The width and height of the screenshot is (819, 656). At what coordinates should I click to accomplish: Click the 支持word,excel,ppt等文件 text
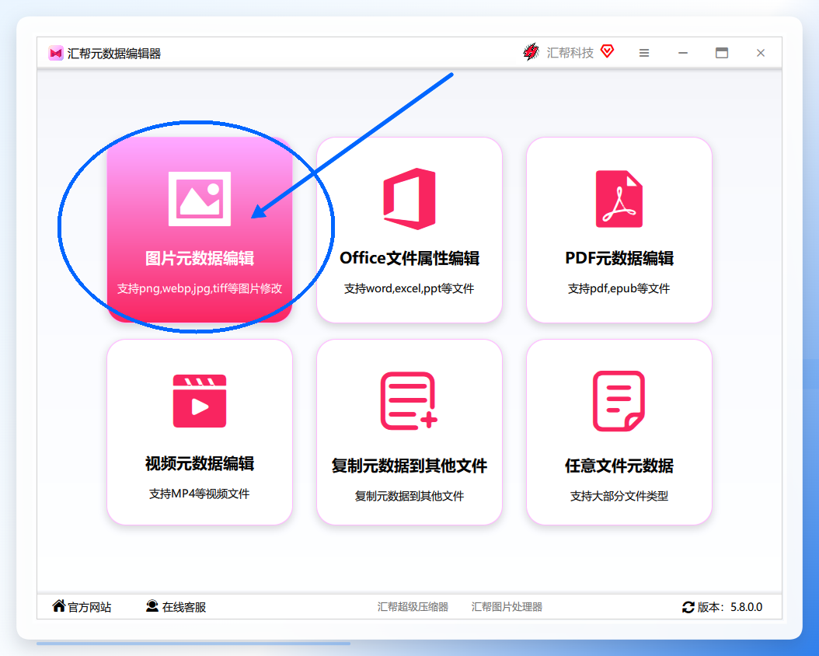[409, 288]
